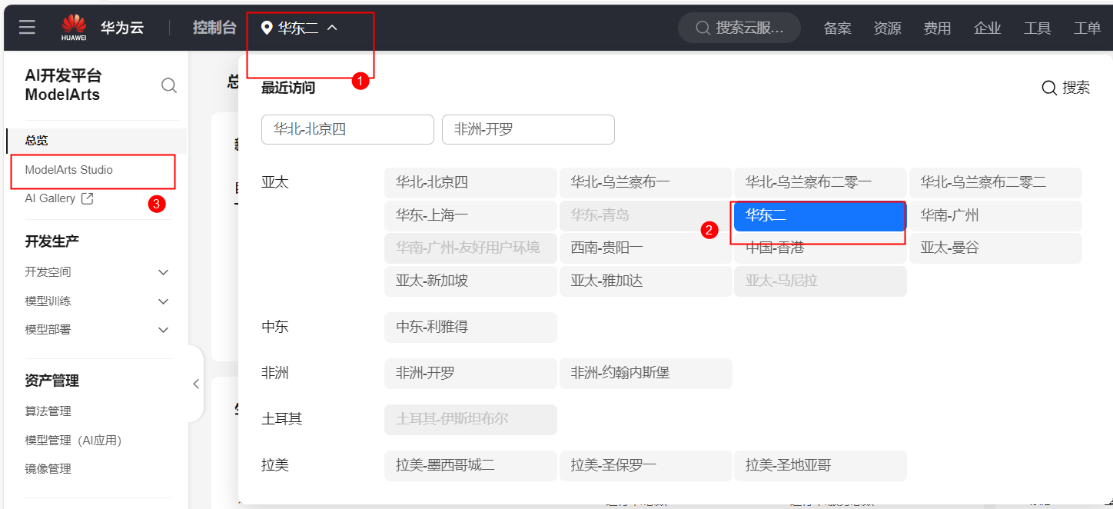
Task: Choose the 拉美-墨西哥城二 region
Action: click(470, 465)
